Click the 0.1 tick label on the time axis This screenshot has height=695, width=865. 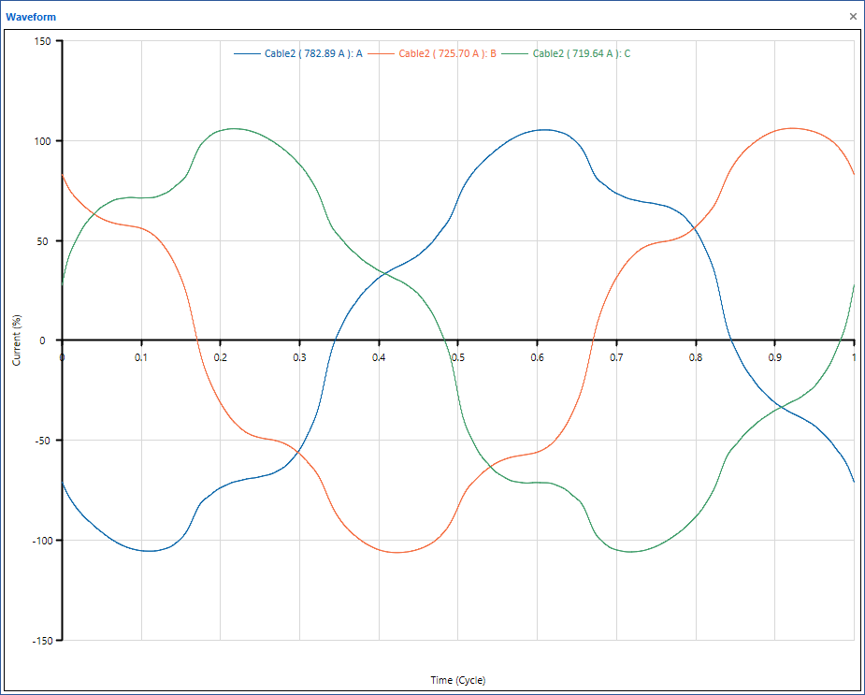tap(140, 358)
